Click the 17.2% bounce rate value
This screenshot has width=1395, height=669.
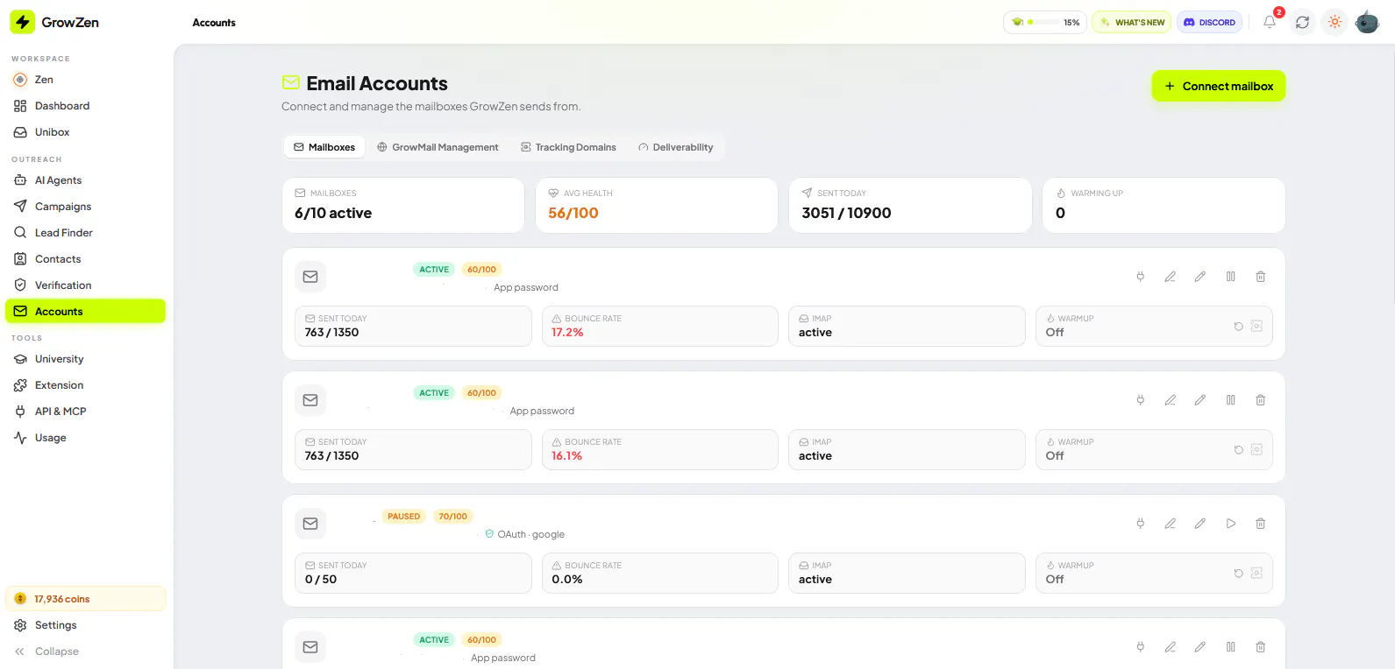tap(567, 333)
